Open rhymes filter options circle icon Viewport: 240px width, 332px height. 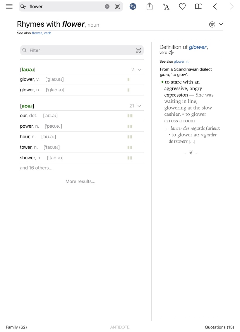(212, 25)
